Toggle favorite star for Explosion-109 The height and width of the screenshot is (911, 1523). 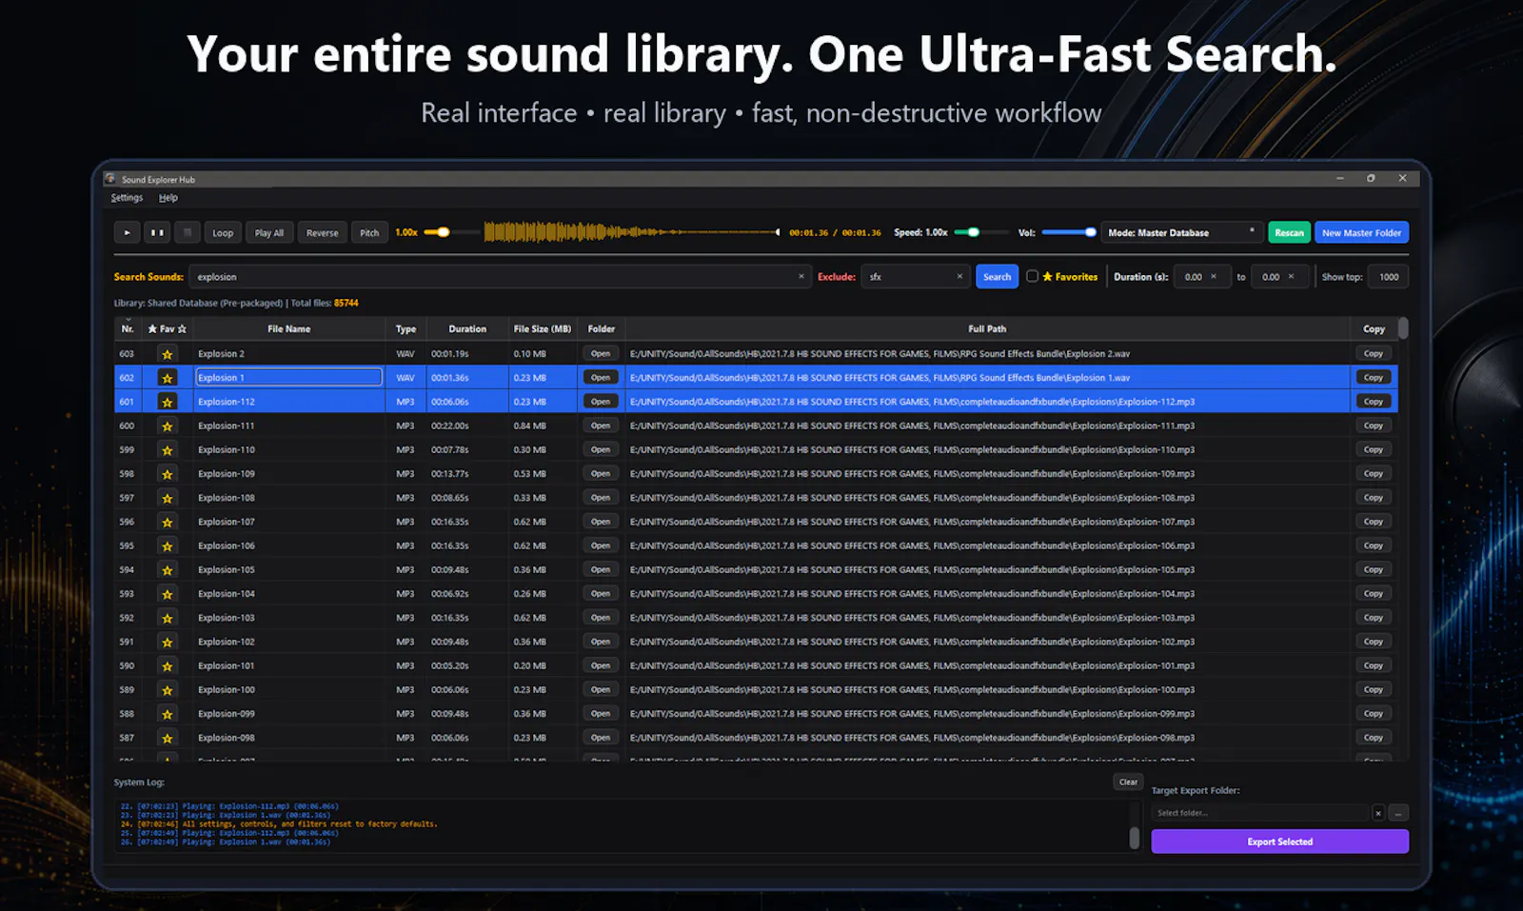click(168, 474)
